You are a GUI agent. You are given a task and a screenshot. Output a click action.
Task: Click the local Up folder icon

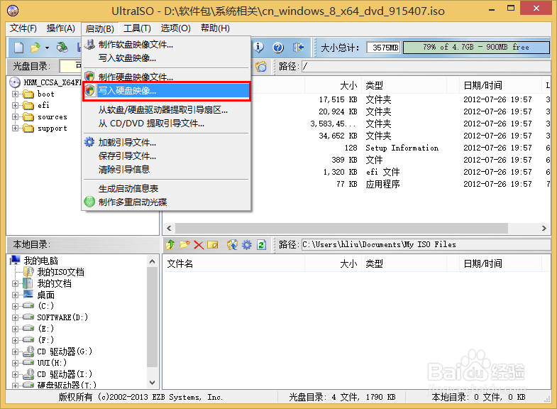click(170, 245)
